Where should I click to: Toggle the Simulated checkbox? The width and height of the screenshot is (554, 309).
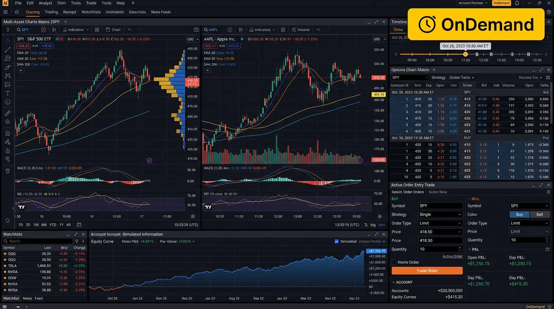pyautogui.click(x=337, y=241)
